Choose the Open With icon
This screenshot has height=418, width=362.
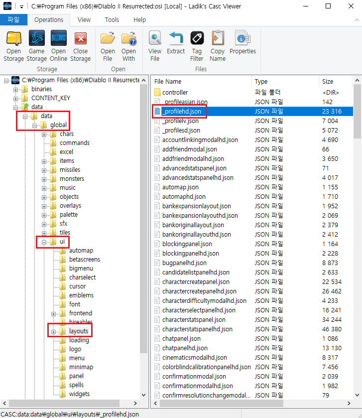point(129,38)
